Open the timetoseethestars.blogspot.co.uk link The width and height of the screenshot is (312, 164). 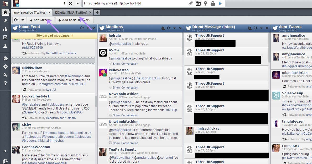pyautogui.click(x=67, y=133)
